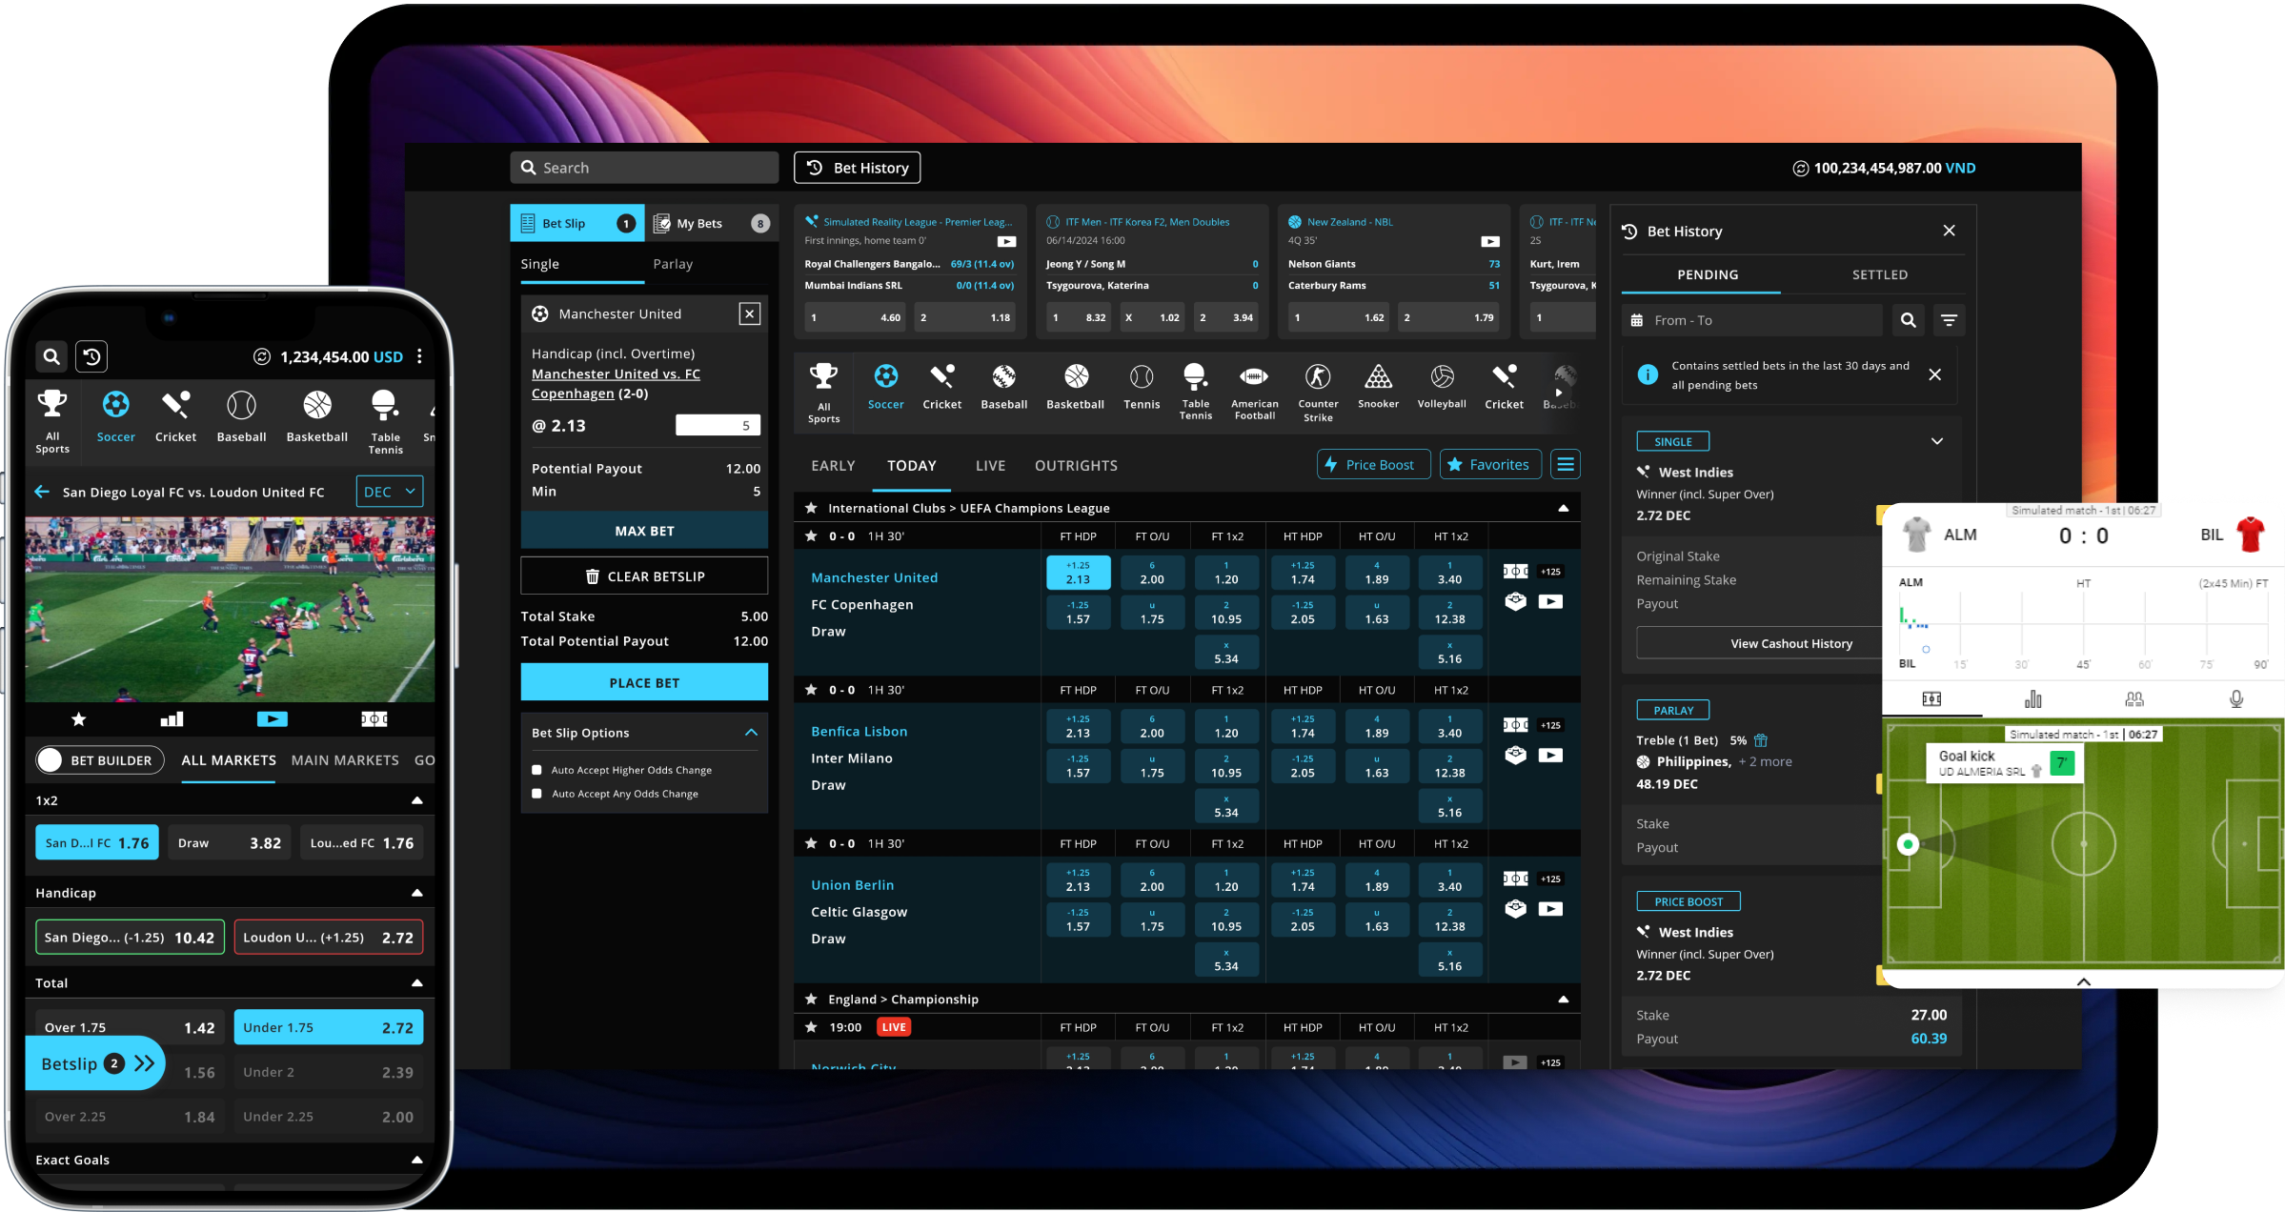Collapse the match tracker widget chevron
The width and height of the screenshot is (2285, 1212).
point(2083,980)
